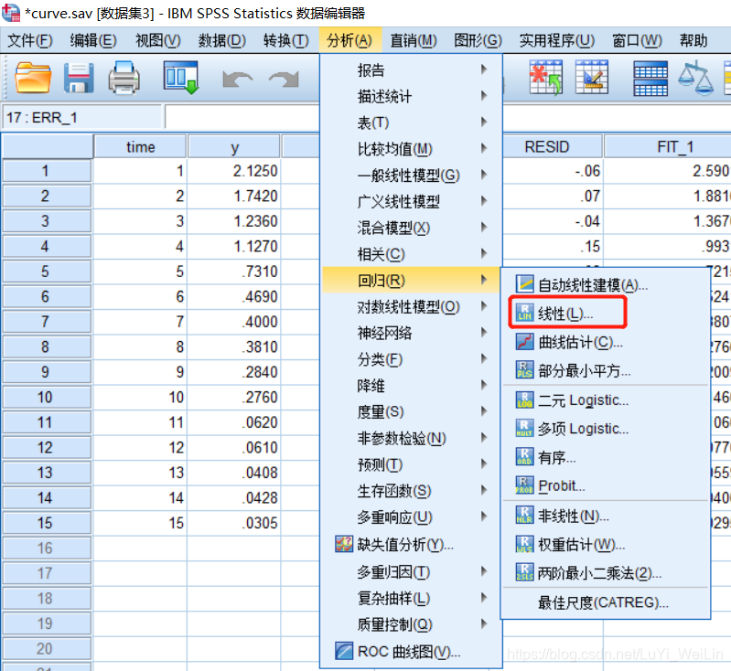Screen dimensions: 731x671
Task: Click the Save file floppy icon
Action: tap(78, 78)
